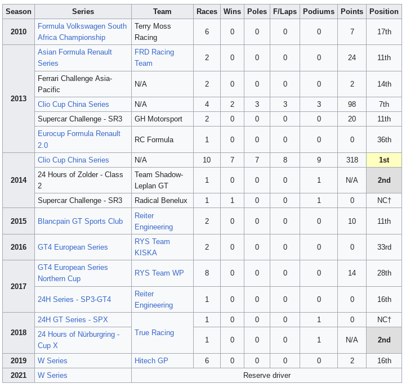Click the Points column header
Screen dimensions: 406x388
352,12
